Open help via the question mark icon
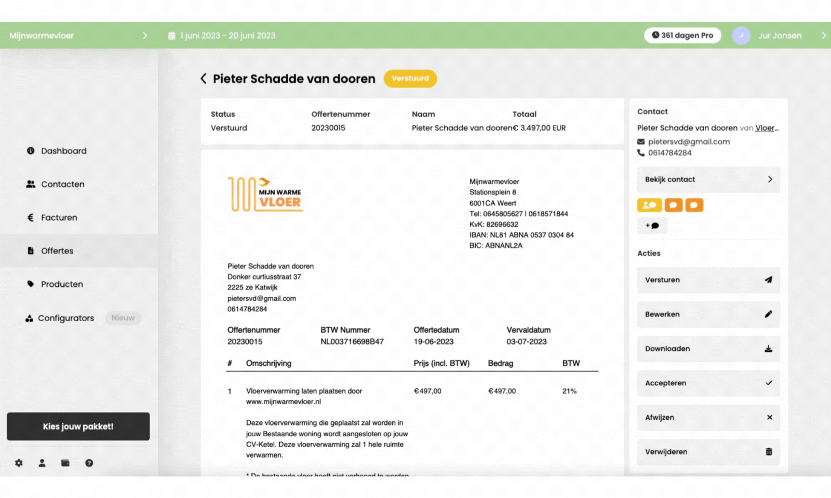Screen dimensions: 831x498 click(89, 463)
